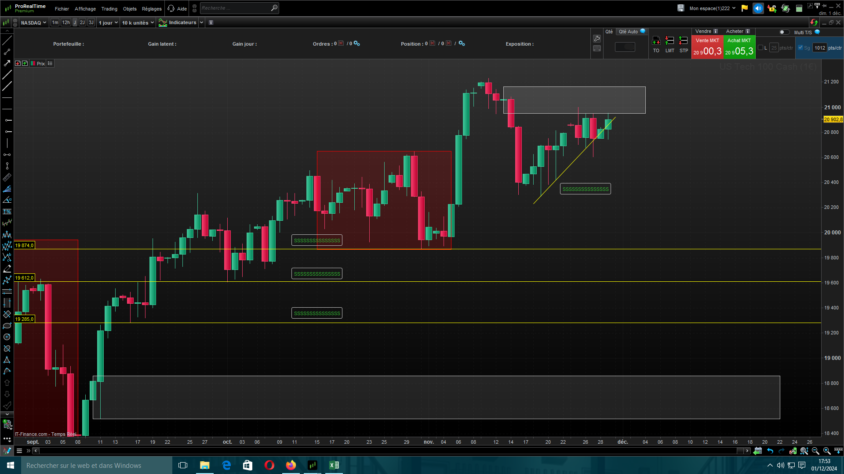Expand the 1 jour timeframe dropdown

click(108, 22)
